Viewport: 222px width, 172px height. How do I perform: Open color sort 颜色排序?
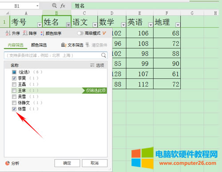click(51, 33)
